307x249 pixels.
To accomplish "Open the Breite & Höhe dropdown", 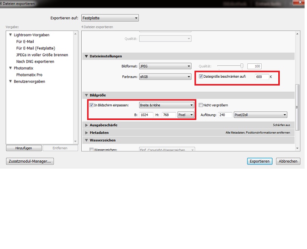I will [166, 105].
